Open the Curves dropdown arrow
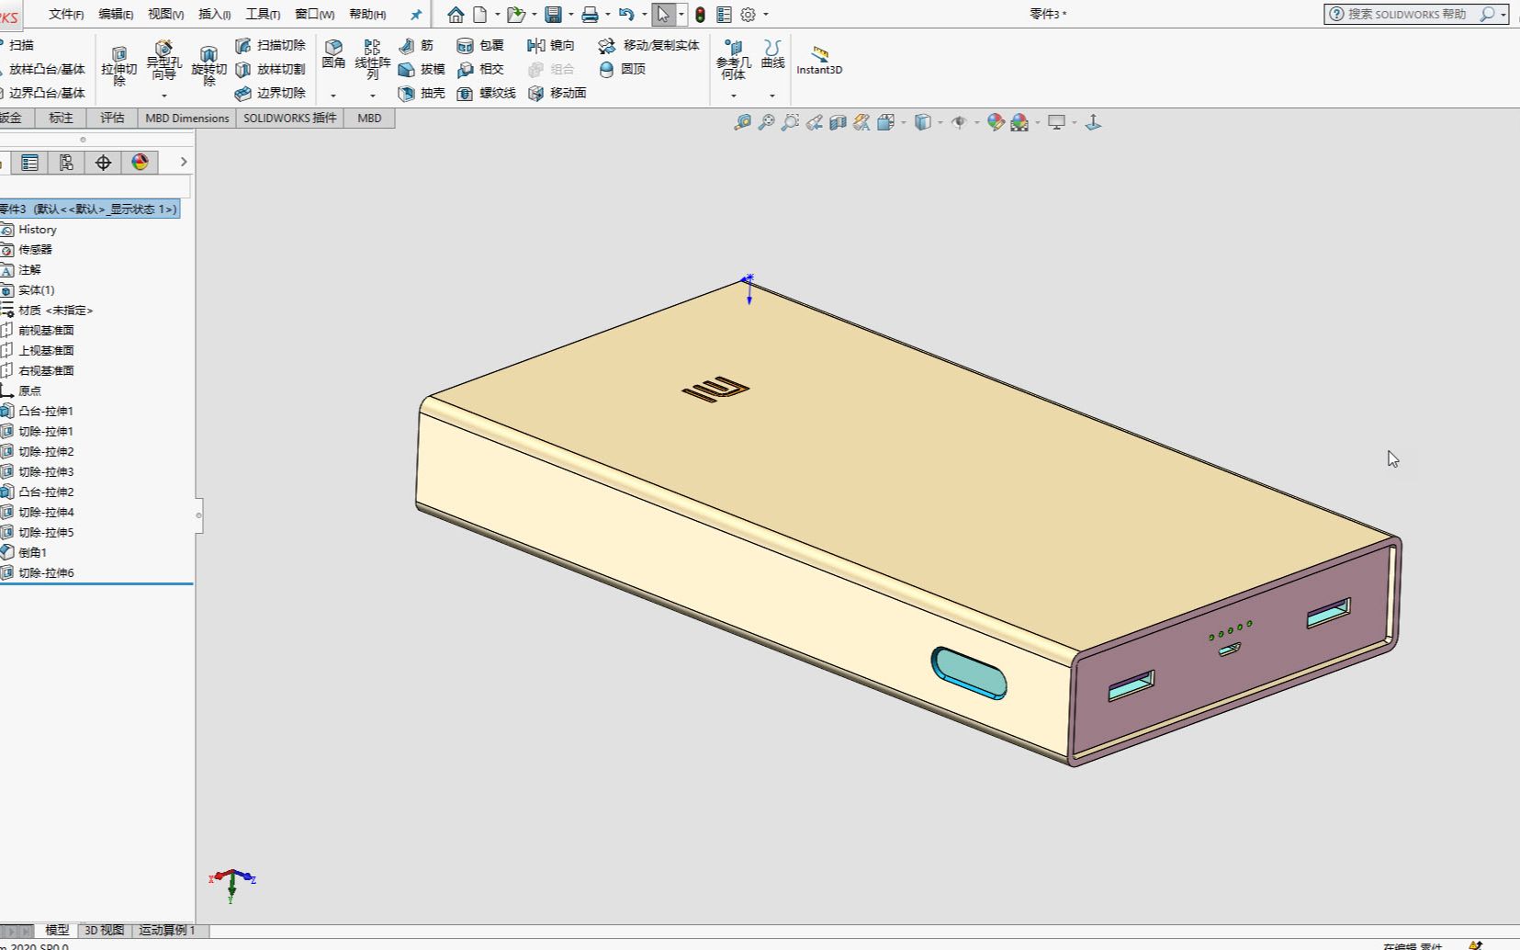The width and height of the screenshot is (1520, 950). [772, 96]
